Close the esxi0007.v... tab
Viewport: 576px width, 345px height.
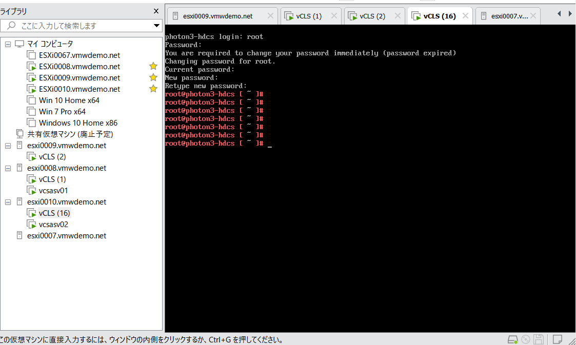pyautogui.click(x=533, y=16)
